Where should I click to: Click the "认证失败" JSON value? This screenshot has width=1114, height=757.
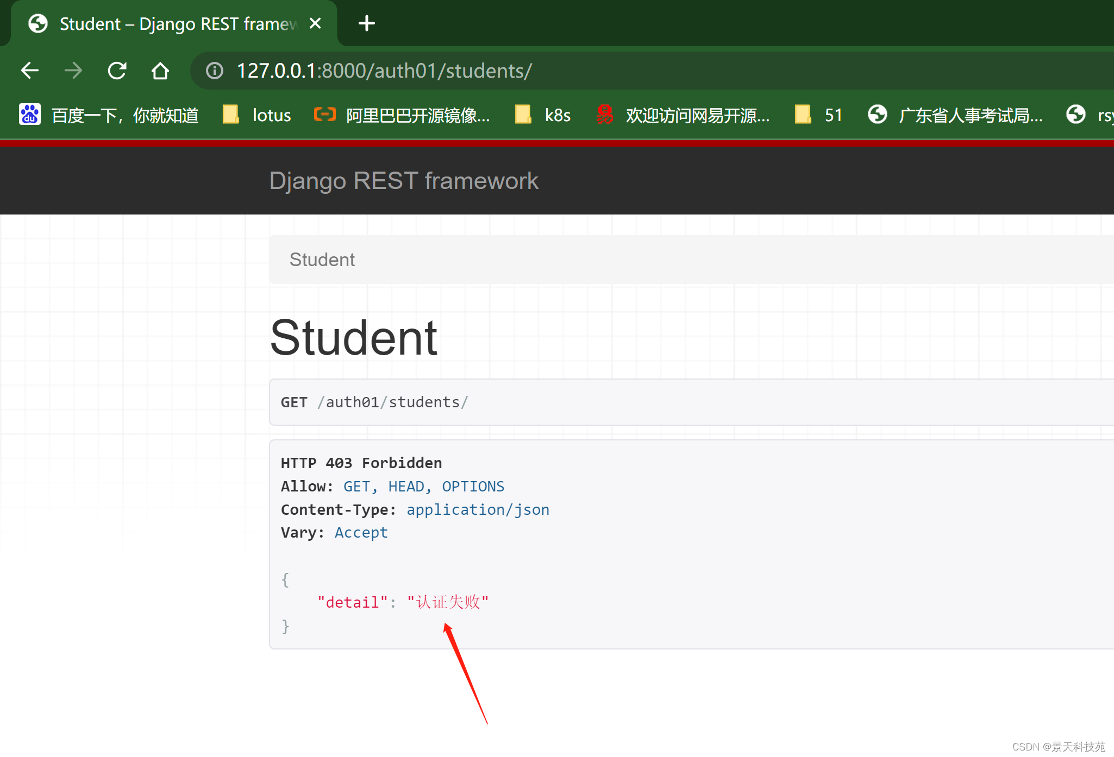click(x=448, y=602)
